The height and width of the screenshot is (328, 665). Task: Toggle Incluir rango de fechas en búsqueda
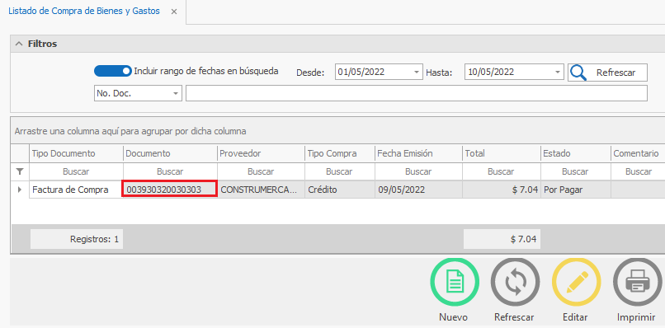point(113,71)
